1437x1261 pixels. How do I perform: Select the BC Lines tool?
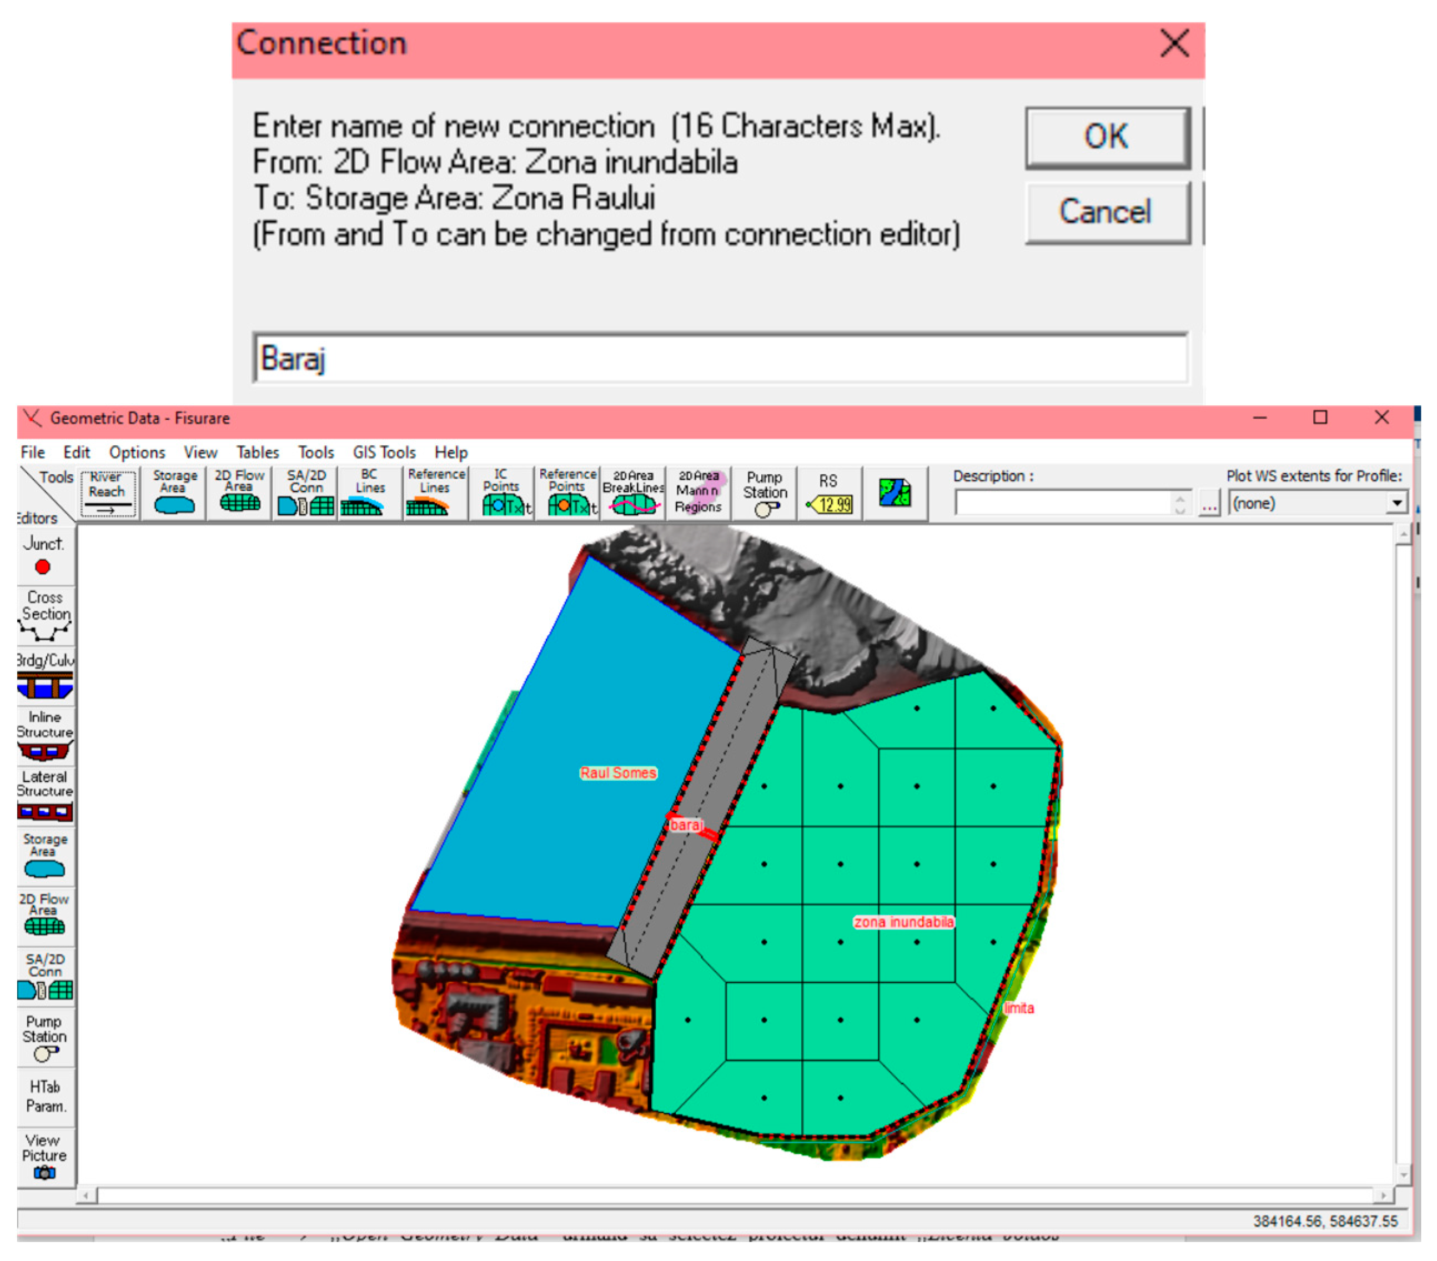pyautogui.click(x=369, y=493)
